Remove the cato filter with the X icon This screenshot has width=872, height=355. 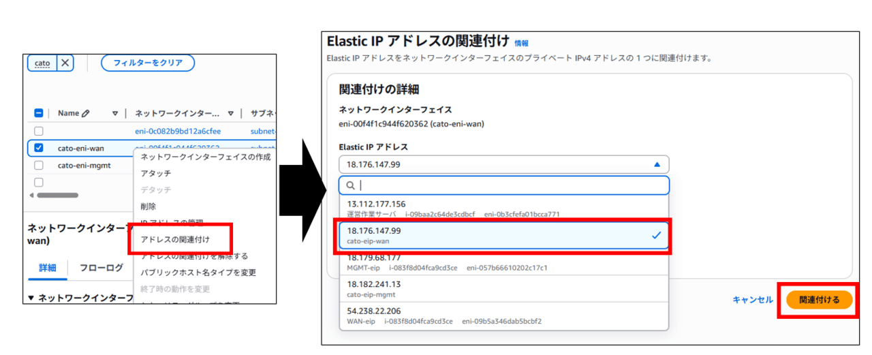click(x=65, y=63)
